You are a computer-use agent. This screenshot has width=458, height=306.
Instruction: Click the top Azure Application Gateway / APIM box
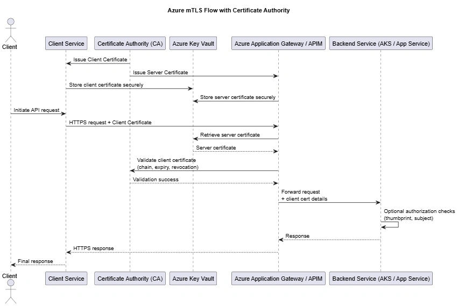click(x=278, y=44)
